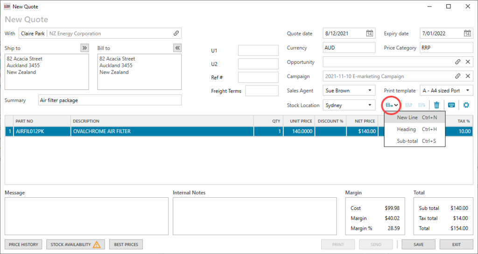Click the link icon in Opportunity field
This screenshot has height=254, width=478.
[x=458, y=62]
